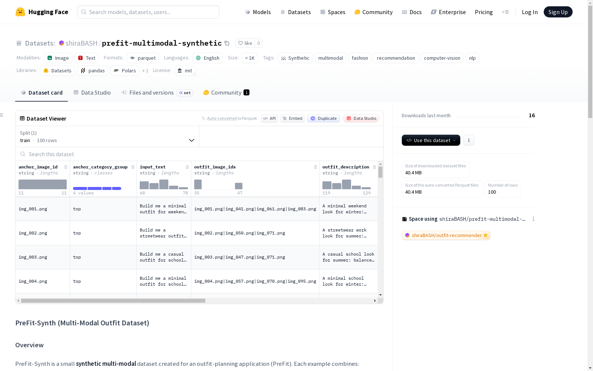Image resolution: width=593 pixels, height=371 pixels.
Task: Click the recommendation tag
Action: click(396, 58)
